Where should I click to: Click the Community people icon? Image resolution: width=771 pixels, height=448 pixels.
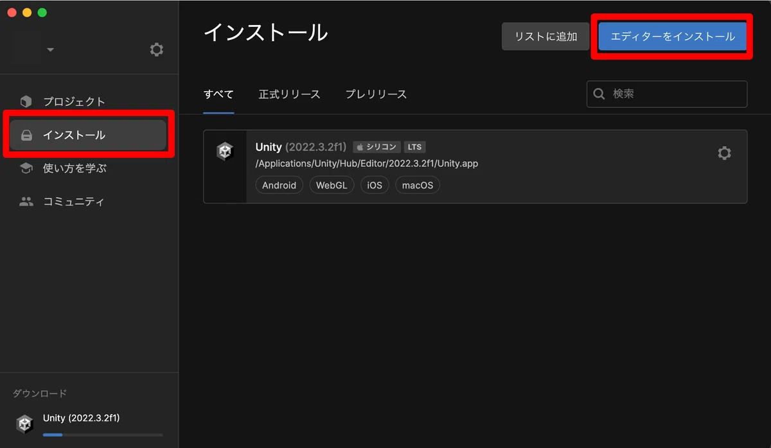pyautogui.click(x=26, y=202)
